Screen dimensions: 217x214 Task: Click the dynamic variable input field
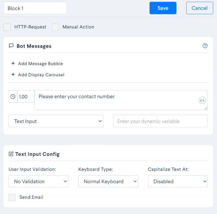click(160, 121)
